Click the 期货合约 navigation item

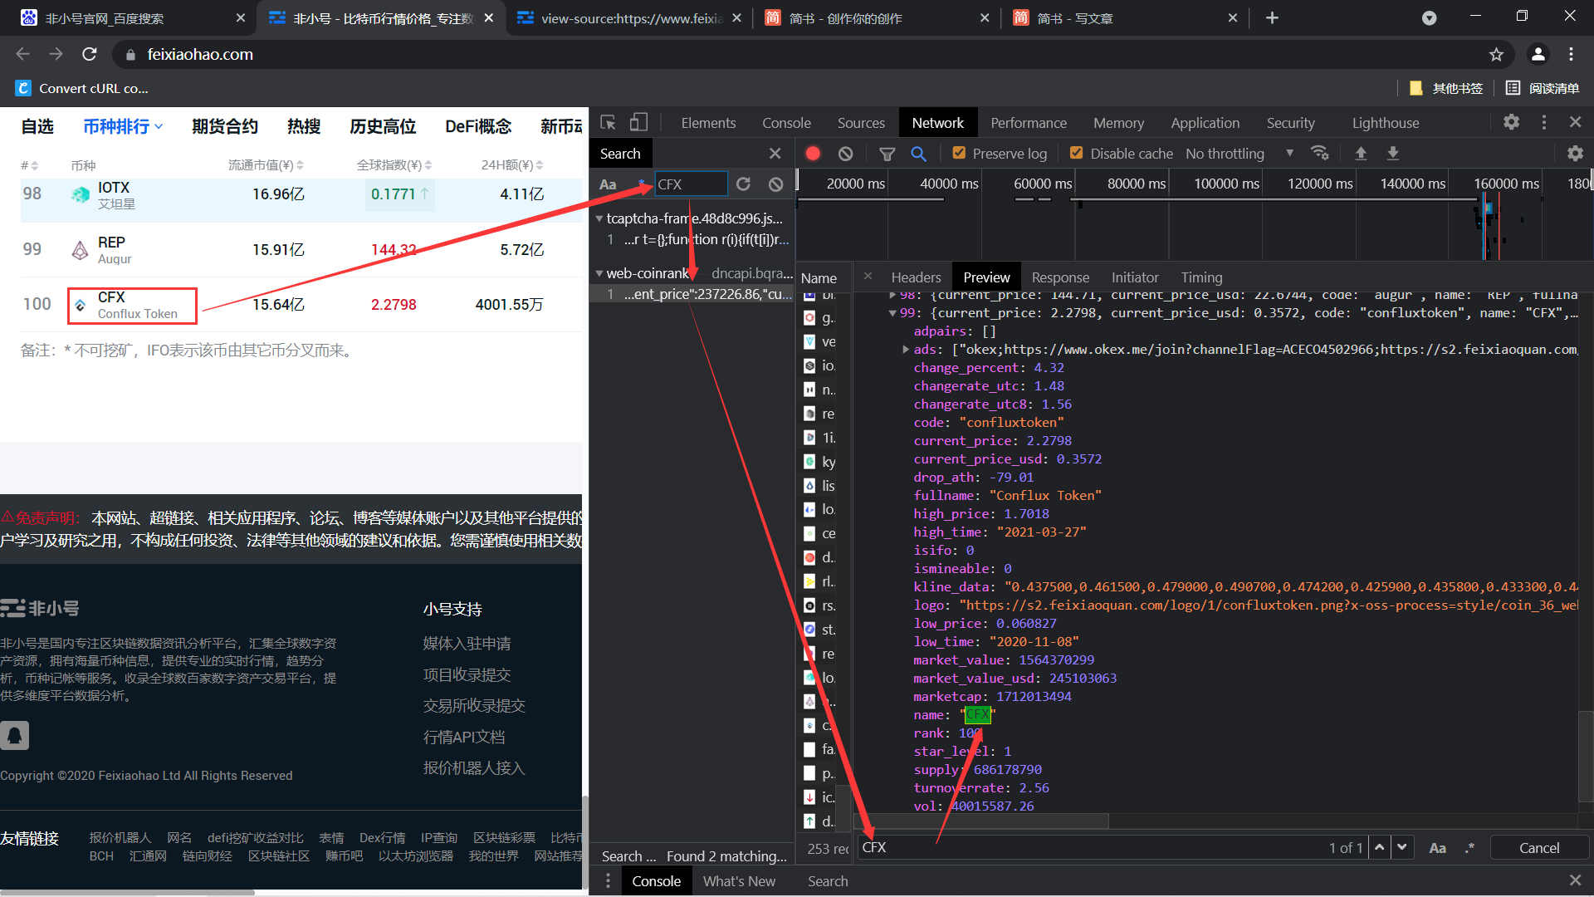224,126
